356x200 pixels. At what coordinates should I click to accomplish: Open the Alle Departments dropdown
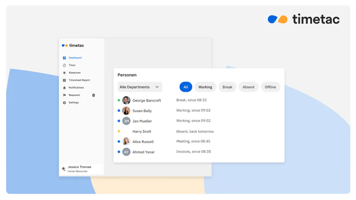140,87
